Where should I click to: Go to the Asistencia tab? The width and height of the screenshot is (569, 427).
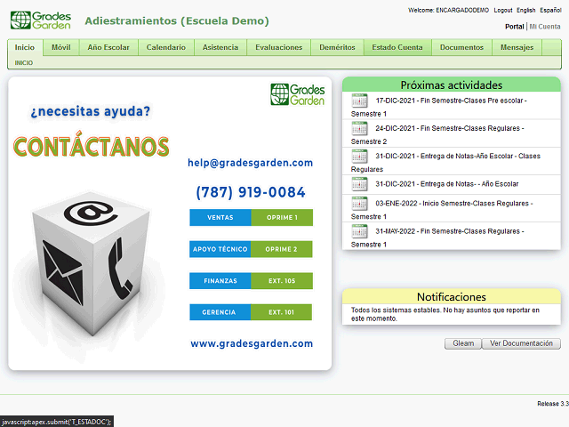click(220, 47)
